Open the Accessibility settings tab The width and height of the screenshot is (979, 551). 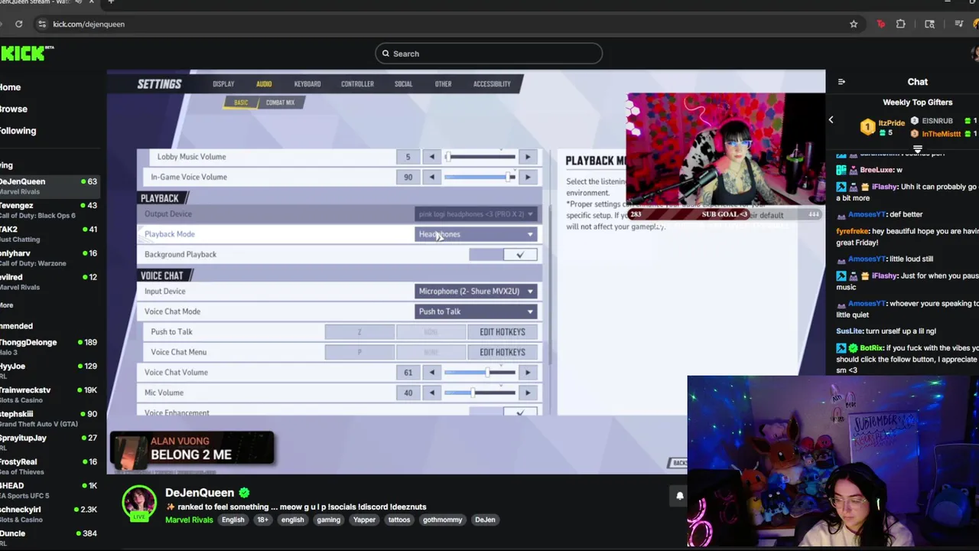click(x=492, y=84)
